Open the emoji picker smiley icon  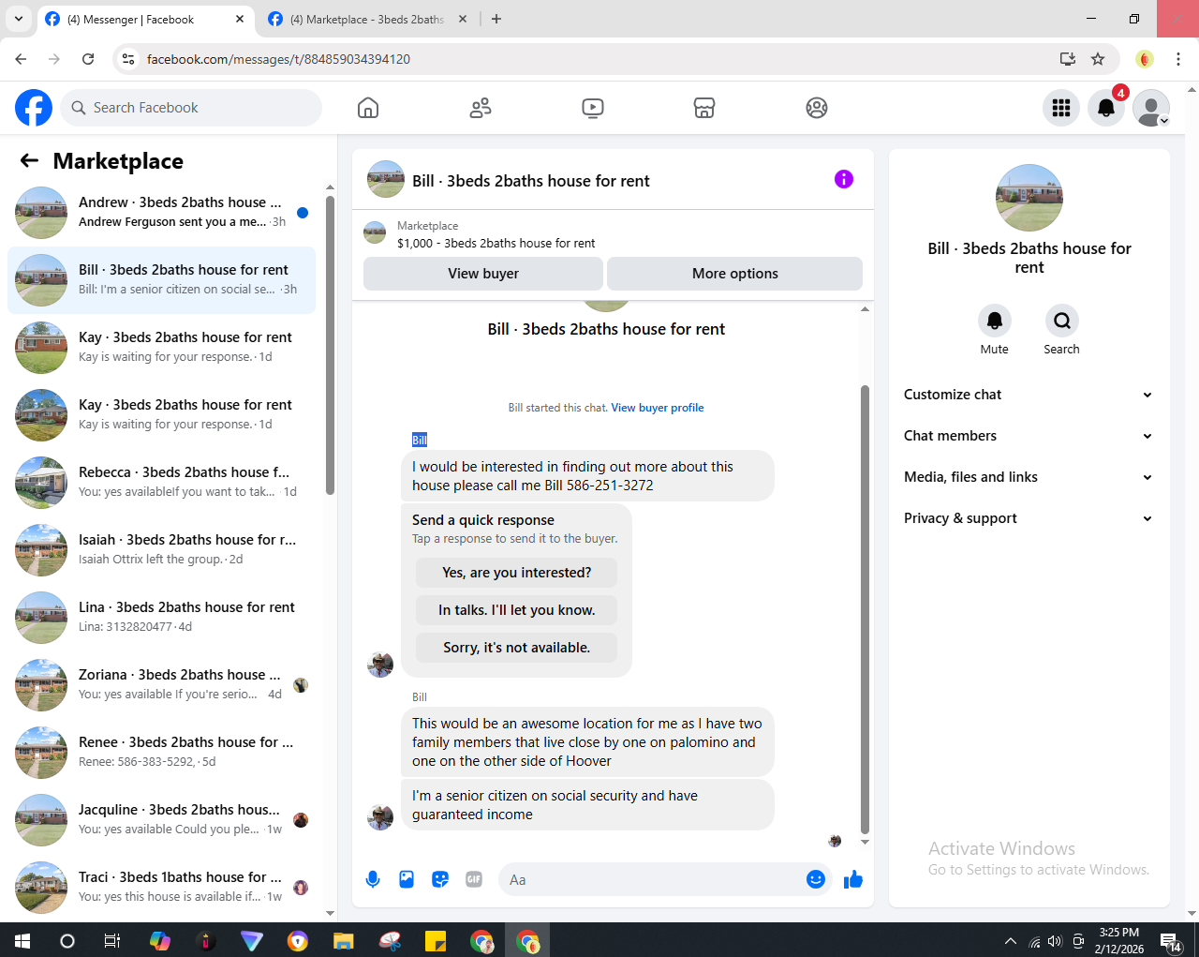[816, 879]
